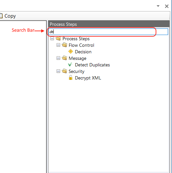The width and height of the screenshot is (172, 173).
Task: Click into the Process Steps search bar
Action: point(108,32)
